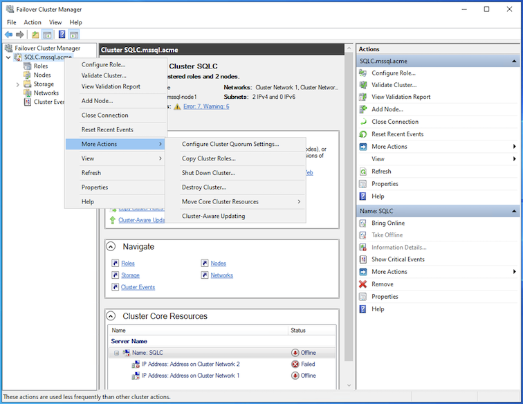Click the warning triangle icon beside Error: 7

point(177,107)
